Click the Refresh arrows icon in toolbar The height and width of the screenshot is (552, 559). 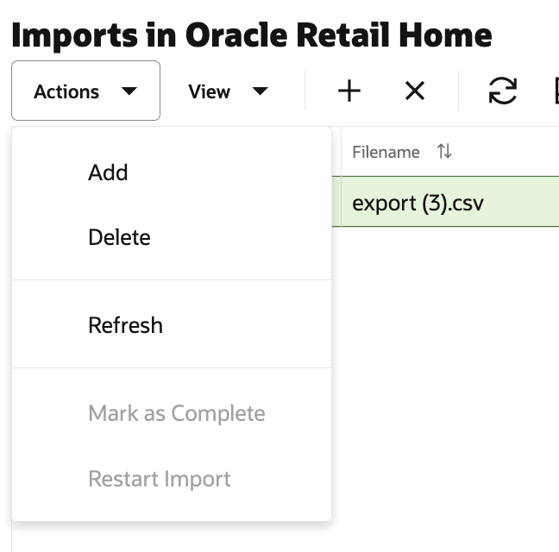(503, 91)
